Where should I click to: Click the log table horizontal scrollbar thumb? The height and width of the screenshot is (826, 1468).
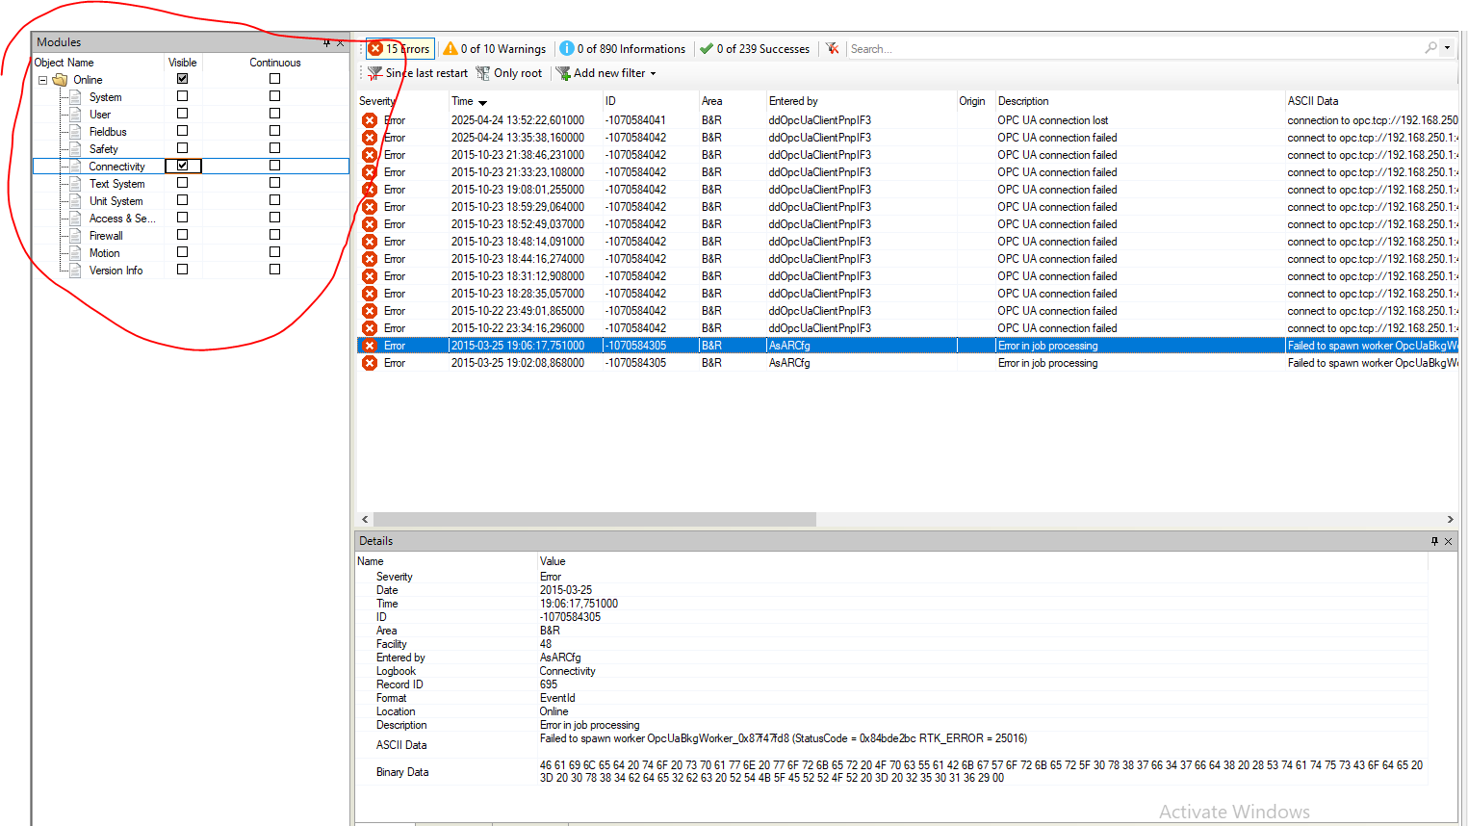[x=595, y=519]
